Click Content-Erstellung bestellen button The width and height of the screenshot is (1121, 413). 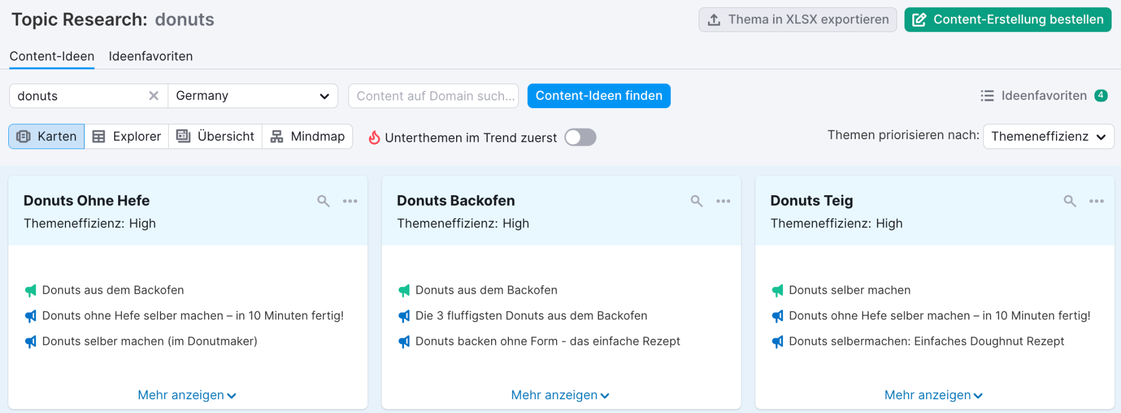[1008, 19]
